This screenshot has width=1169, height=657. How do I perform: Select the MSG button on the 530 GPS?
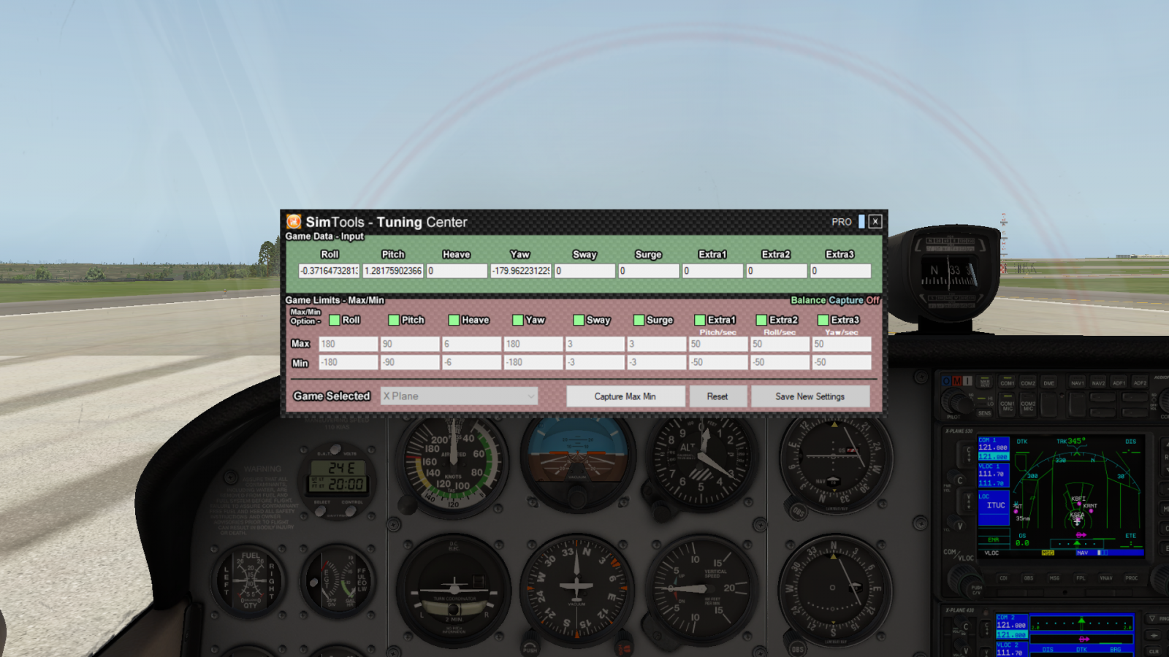pyautogui.click(x=1054, y=578)
